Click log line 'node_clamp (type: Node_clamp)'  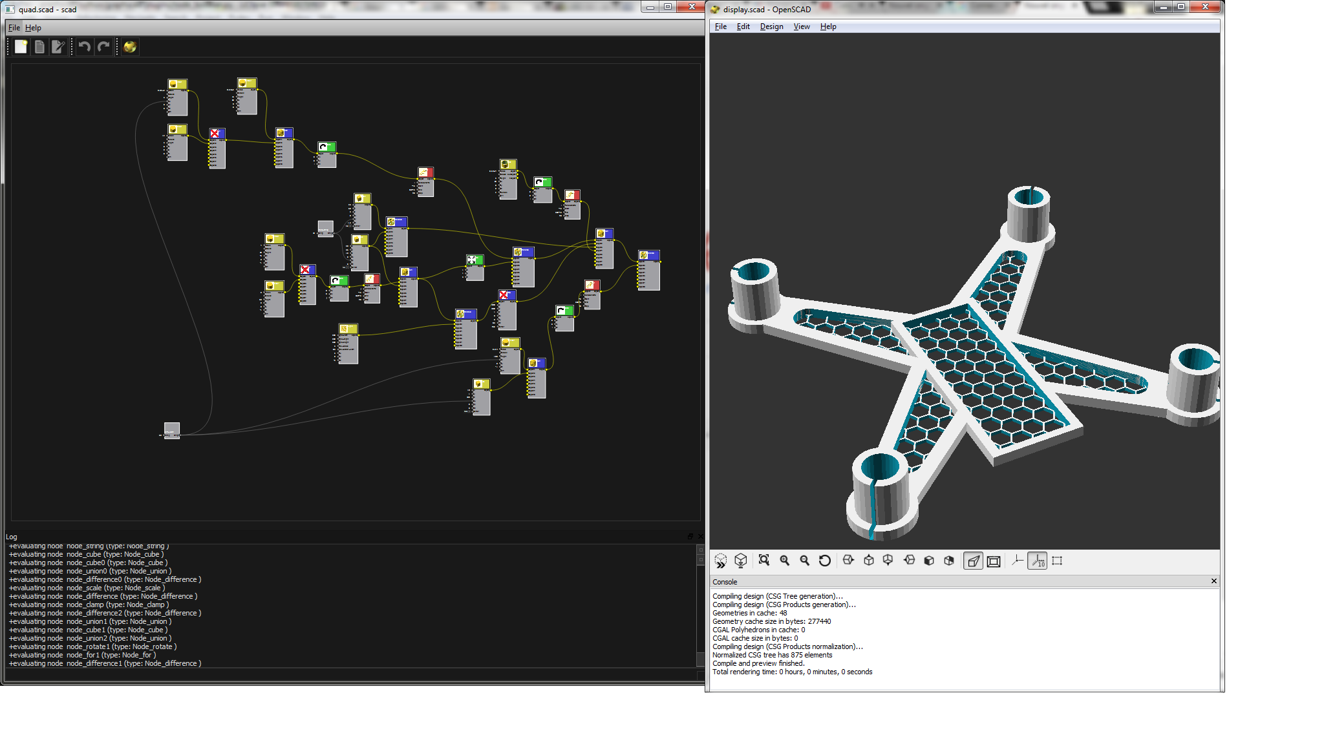[x=89, y=604]
